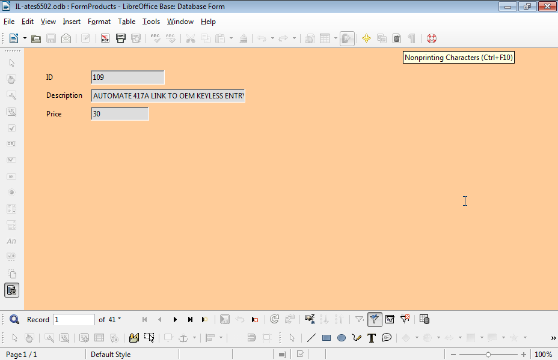Viewport: 558px width, 360px height.
Task: Show hidden toolbar items chevron
Action: click(x=553, y=338)
